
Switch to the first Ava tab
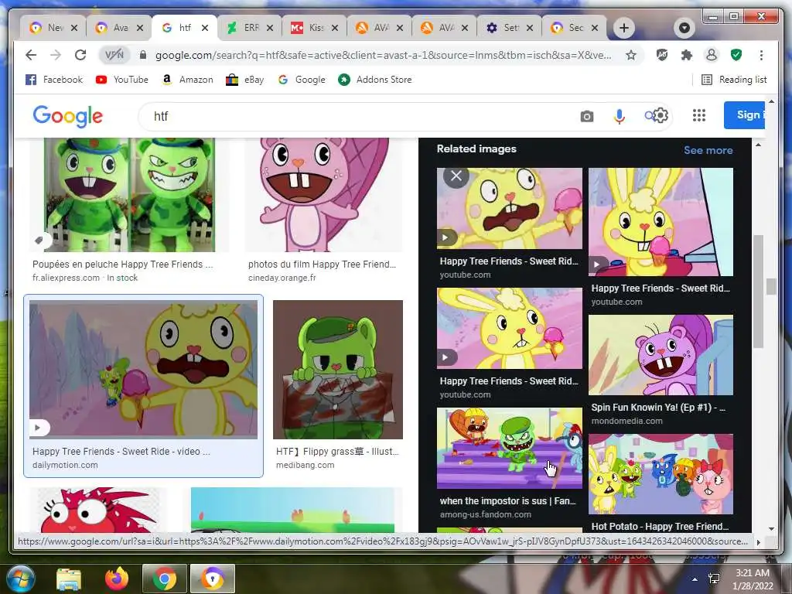point(120,28)
